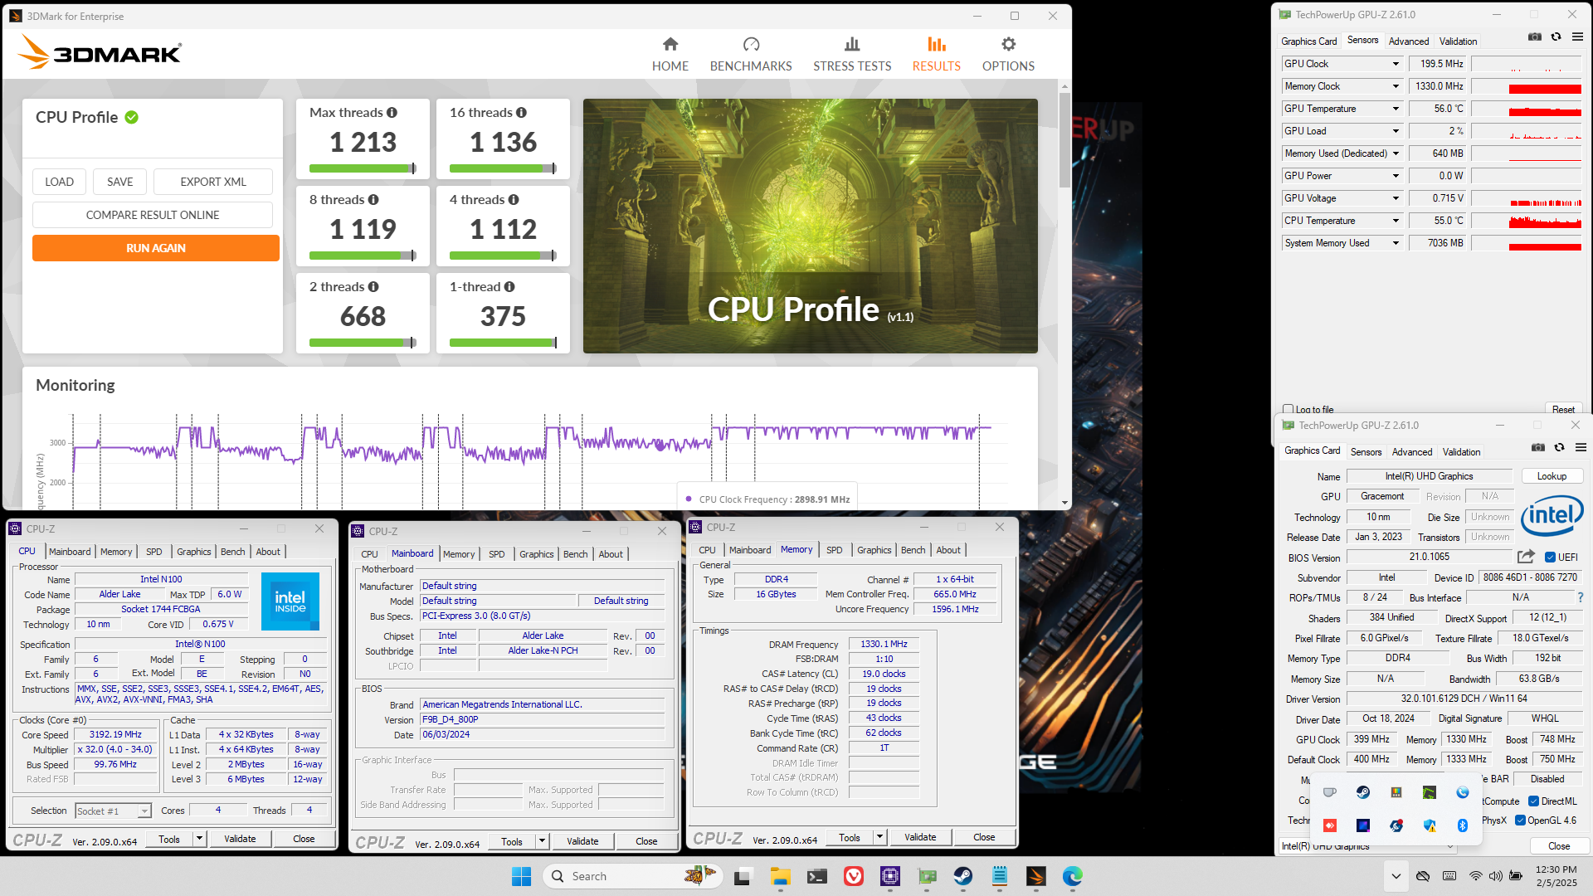The image size is (1593, 896).
Task: Click Bluetooth icon in tray overflow popup
Action: (x=1463, y=825)
